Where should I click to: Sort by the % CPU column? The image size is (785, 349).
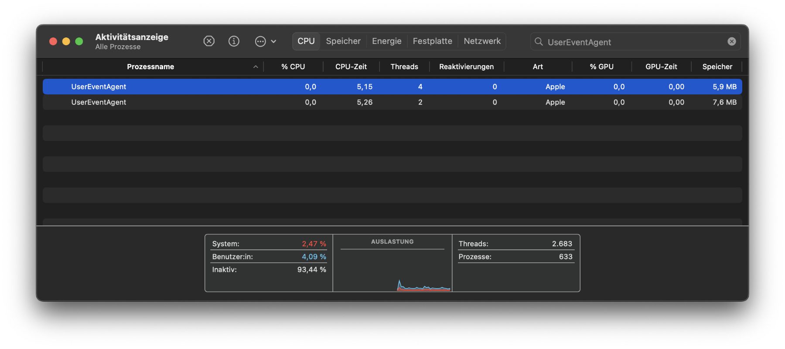[293, 67]
